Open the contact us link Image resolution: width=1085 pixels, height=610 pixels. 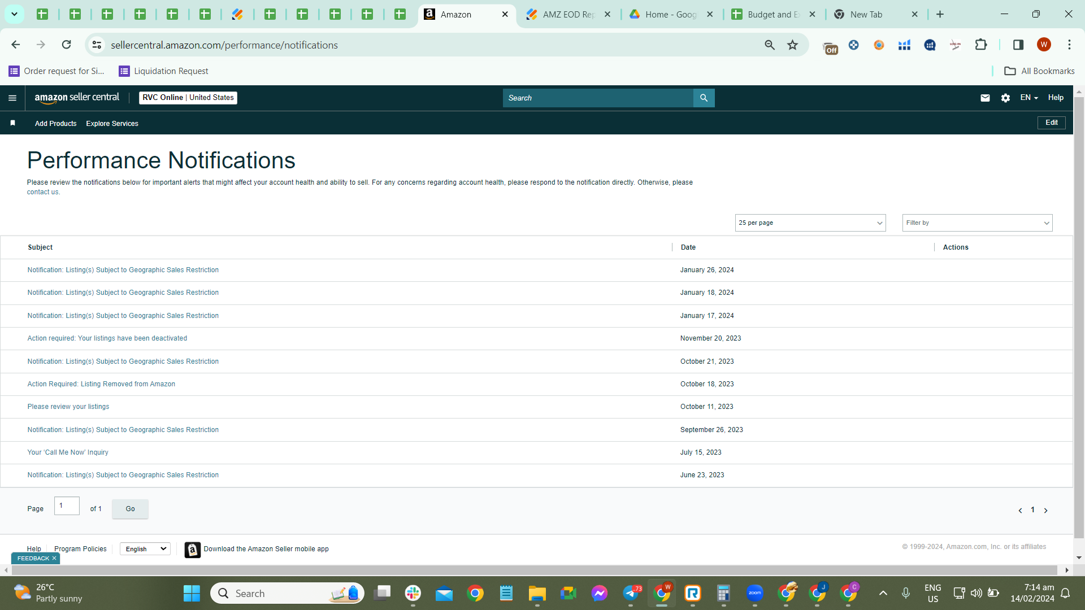(42, 192)
